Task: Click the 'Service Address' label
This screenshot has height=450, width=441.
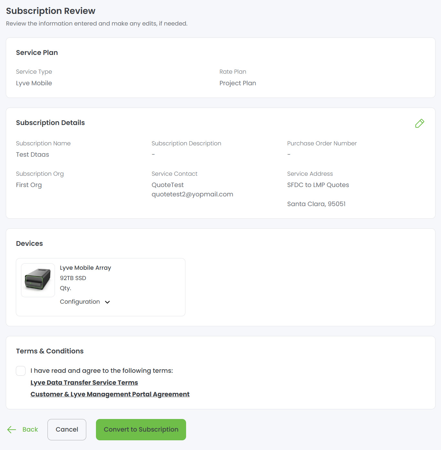Action: click(310, 174)
